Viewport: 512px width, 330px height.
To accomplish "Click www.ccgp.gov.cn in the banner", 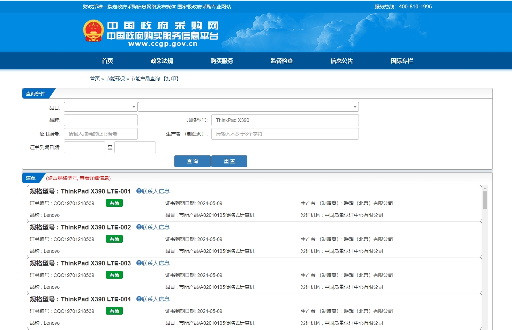I will tap(163, 44).
